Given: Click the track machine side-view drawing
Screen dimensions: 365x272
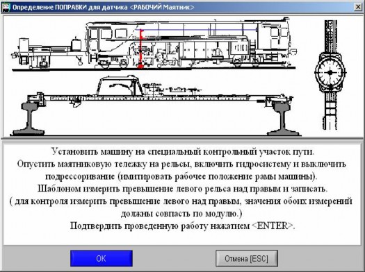Looking at the screenshot, I should pos(154,44).
